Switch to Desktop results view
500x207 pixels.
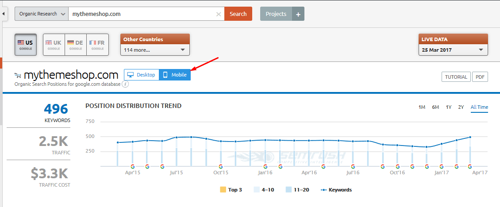[x=142, y=75]
